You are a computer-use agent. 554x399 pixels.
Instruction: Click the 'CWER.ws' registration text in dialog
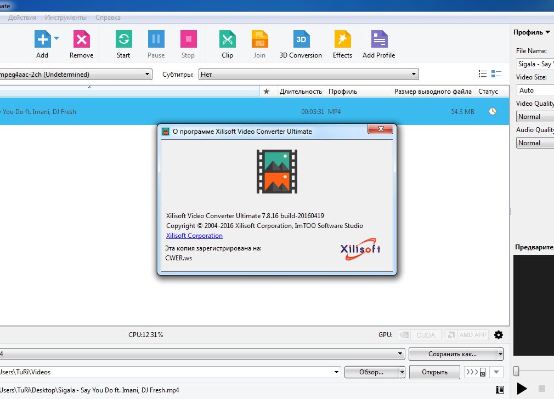click(178, 258)
